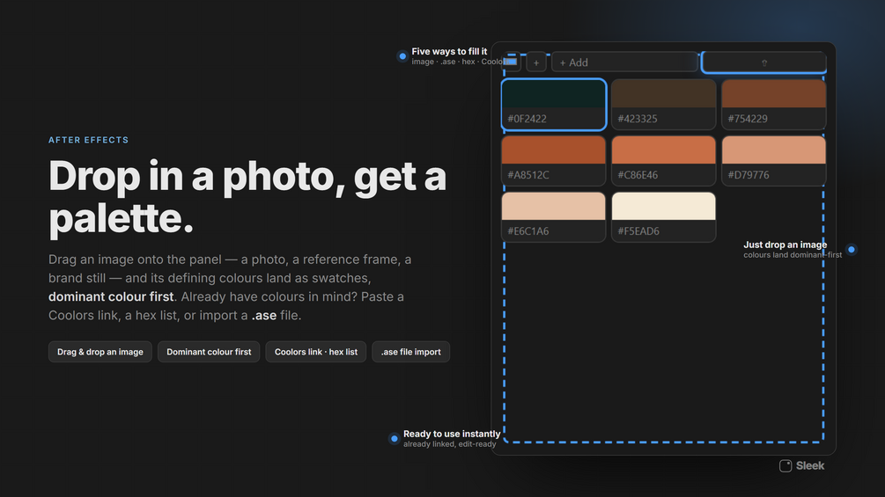Click the Sleek brand name text
Screen dimensions: 885x497
[810, 466]
